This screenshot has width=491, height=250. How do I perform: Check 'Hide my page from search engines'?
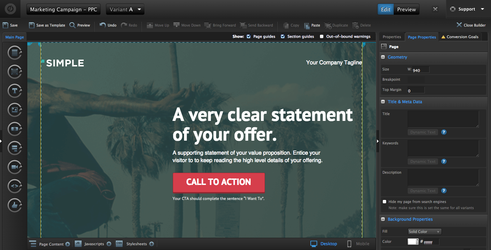(x=384, y=202)
